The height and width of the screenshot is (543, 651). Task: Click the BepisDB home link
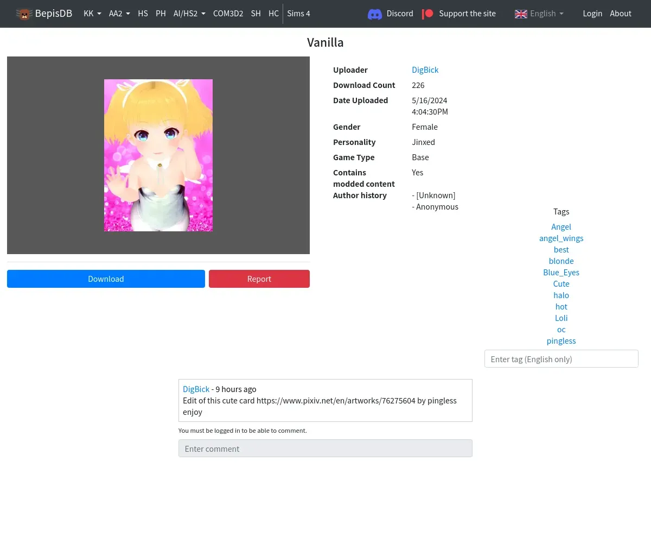[x=44, y=14]
